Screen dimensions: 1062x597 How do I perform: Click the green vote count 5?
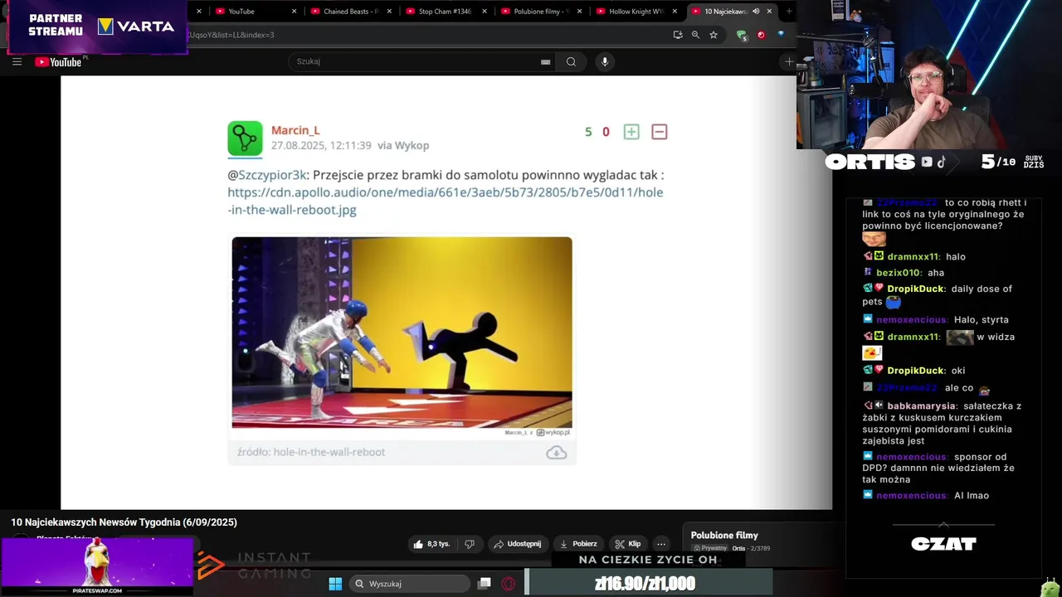coord(588,132)
